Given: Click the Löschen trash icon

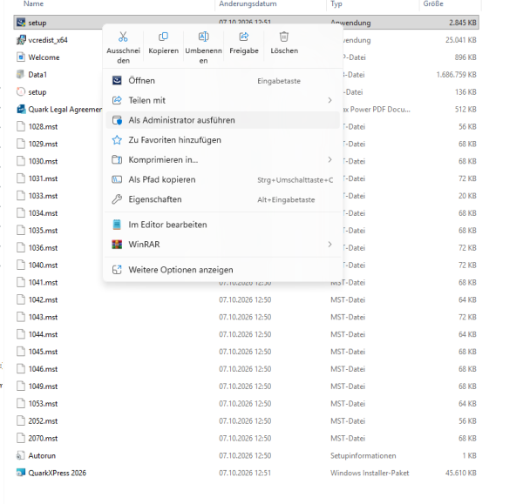Looking at the screenshot, I should [284, 37].
